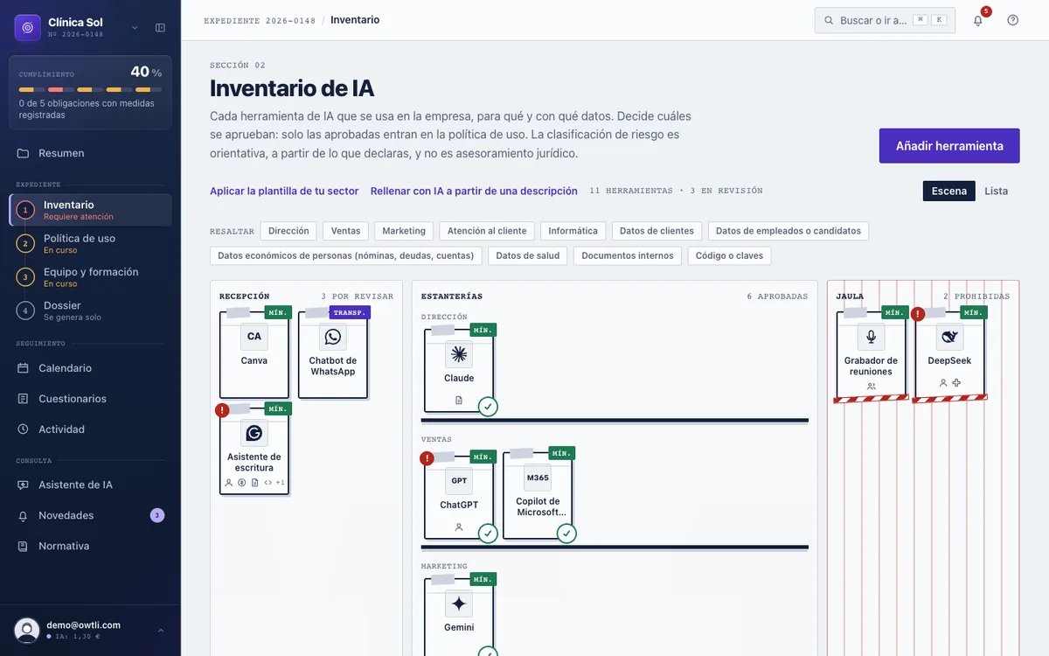
Task: Click Rellenar con IA a partir de una descripción
Action: 474,191
